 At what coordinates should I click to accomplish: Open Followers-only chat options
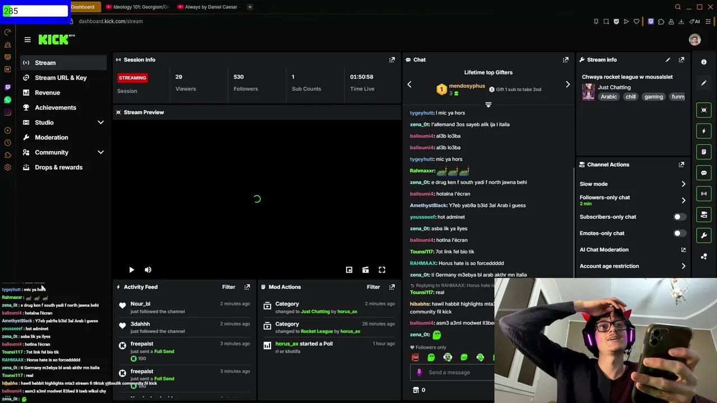[633, 200]
